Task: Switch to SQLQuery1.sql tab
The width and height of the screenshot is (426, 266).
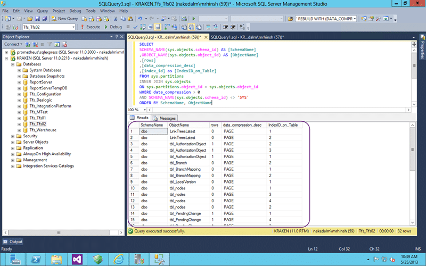Action: pos(247,37)
